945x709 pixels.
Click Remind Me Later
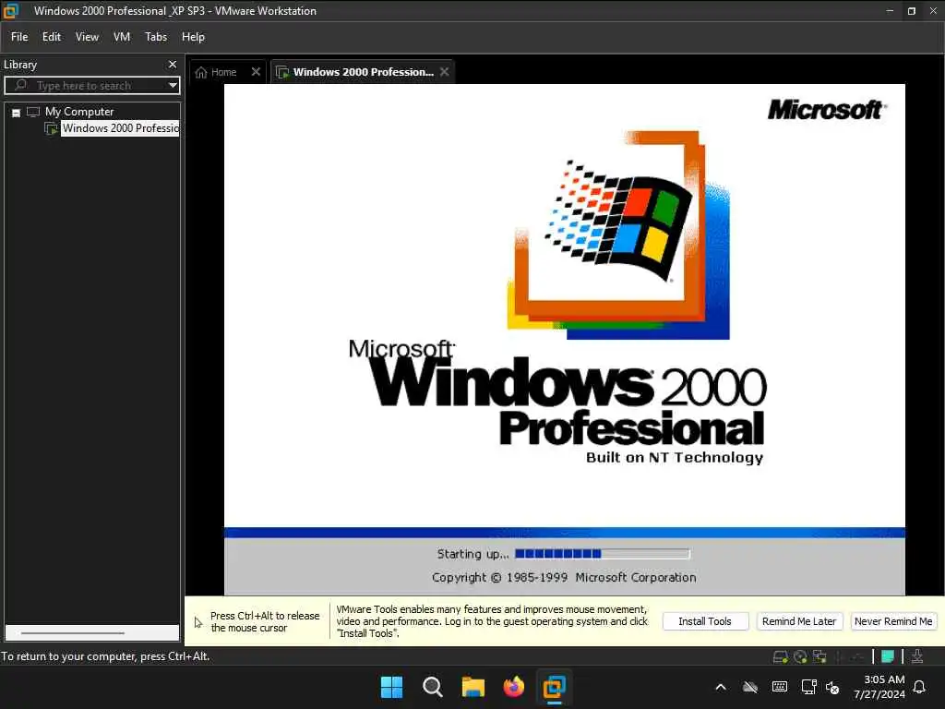(799, 621)
